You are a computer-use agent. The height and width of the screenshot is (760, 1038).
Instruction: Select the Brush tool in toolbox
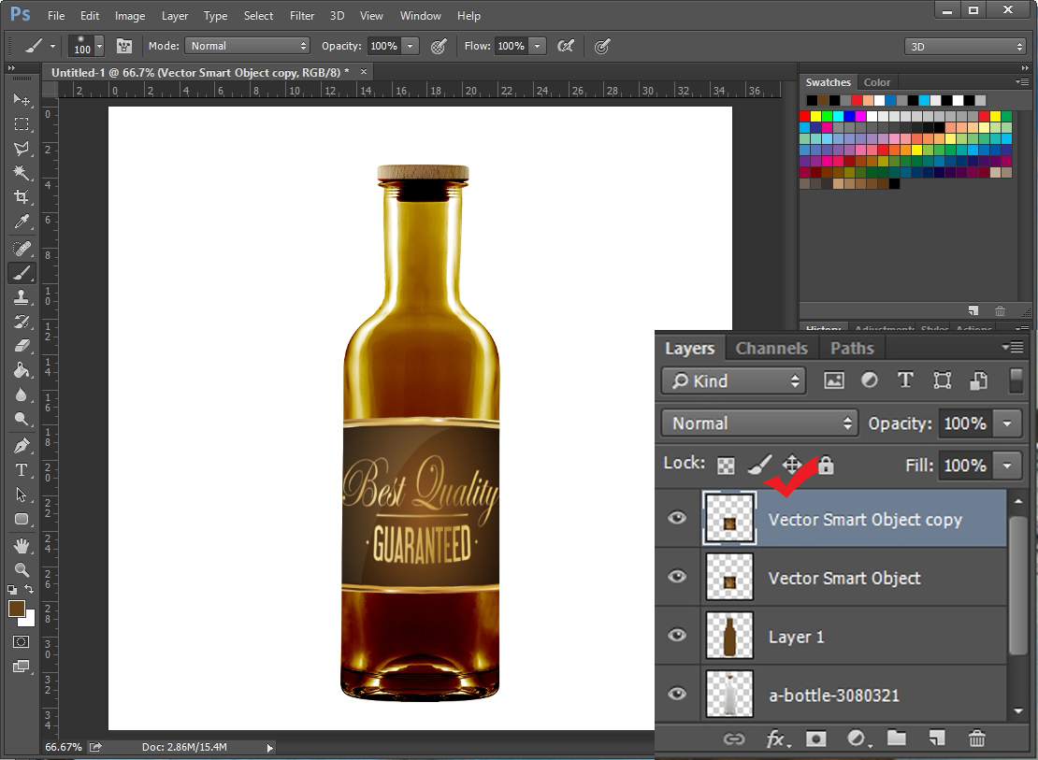coord(22,272)
